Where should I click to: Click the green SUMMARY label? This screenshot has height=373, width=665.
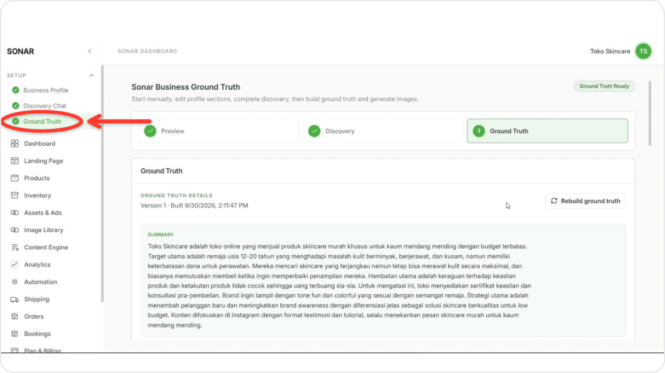(x=161, y=234)
